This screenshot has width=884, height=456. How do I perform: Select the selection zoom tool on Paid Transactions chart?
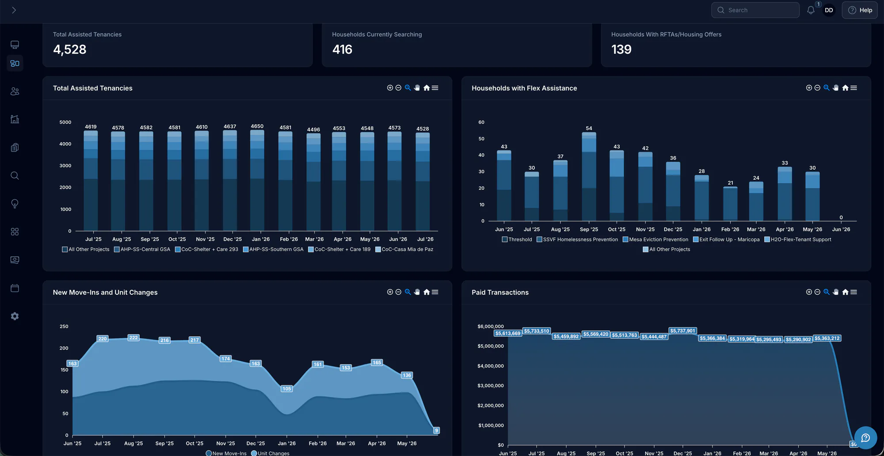click(x=827, y=292)
